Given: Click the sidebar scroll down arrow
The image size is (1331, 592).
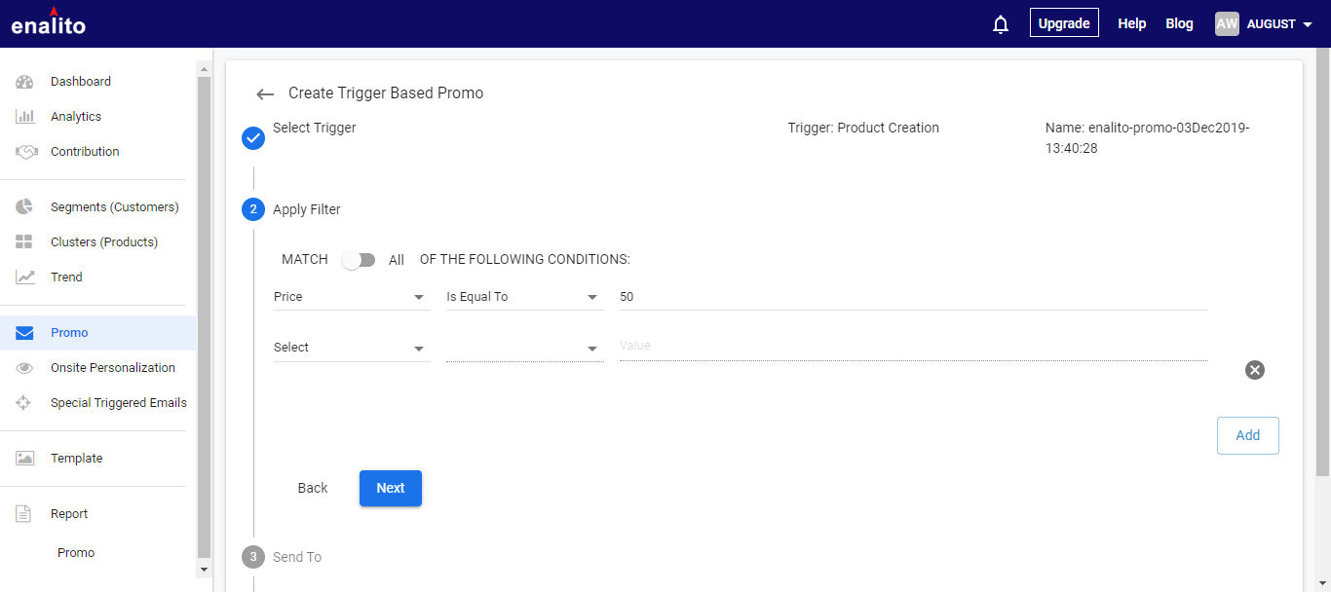Looking at the screenshot, I should click(x=204, y=569).
